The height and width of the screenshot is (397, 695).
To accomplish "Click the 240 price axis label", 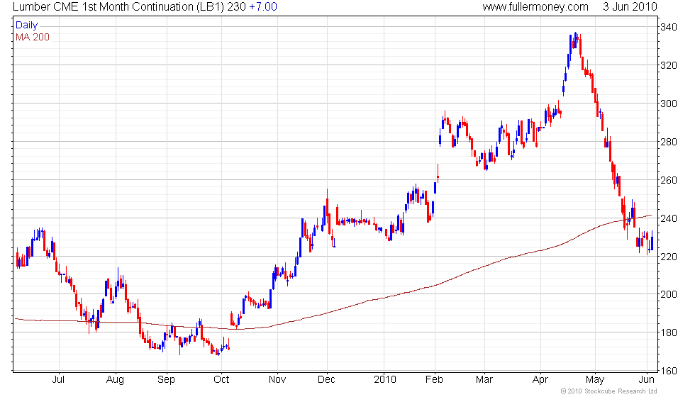I will coord(669,218).
